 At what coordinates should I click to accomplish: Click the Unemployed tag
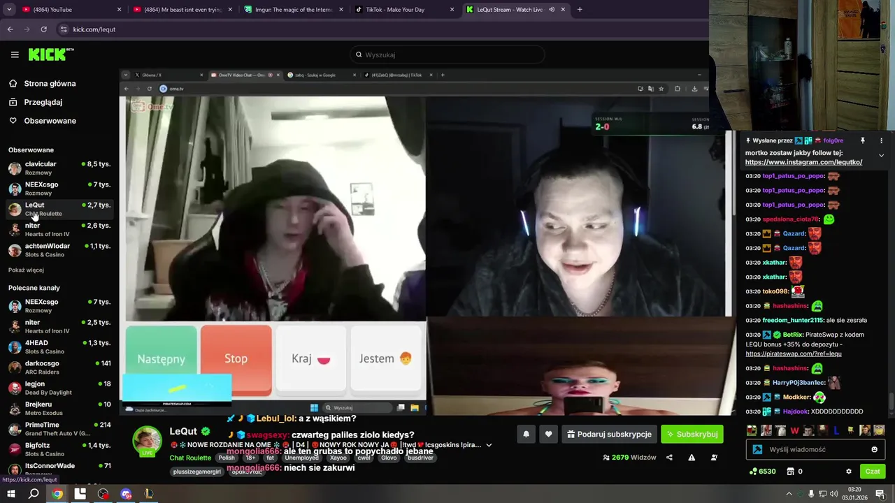(x=301, y=458)
